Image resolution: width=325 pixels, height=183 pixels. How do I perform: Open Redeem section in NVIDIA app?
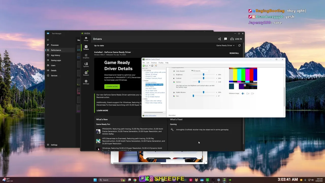click(x=86, y=73)
